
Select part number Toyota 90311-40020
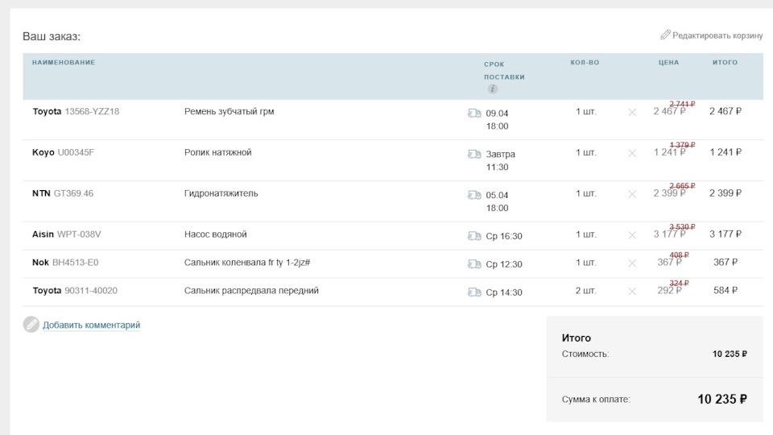point(75,291)
